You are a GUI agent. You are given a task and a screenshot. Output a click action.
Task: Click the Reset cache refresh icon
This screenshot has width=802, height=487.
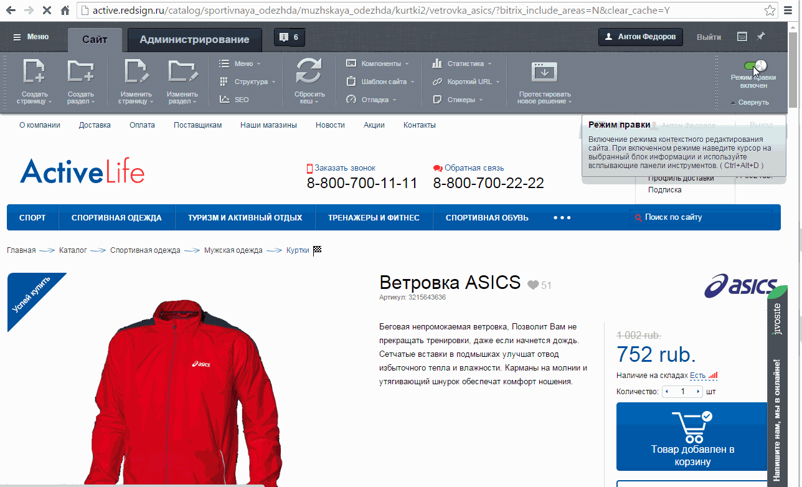tap(309, 70)
